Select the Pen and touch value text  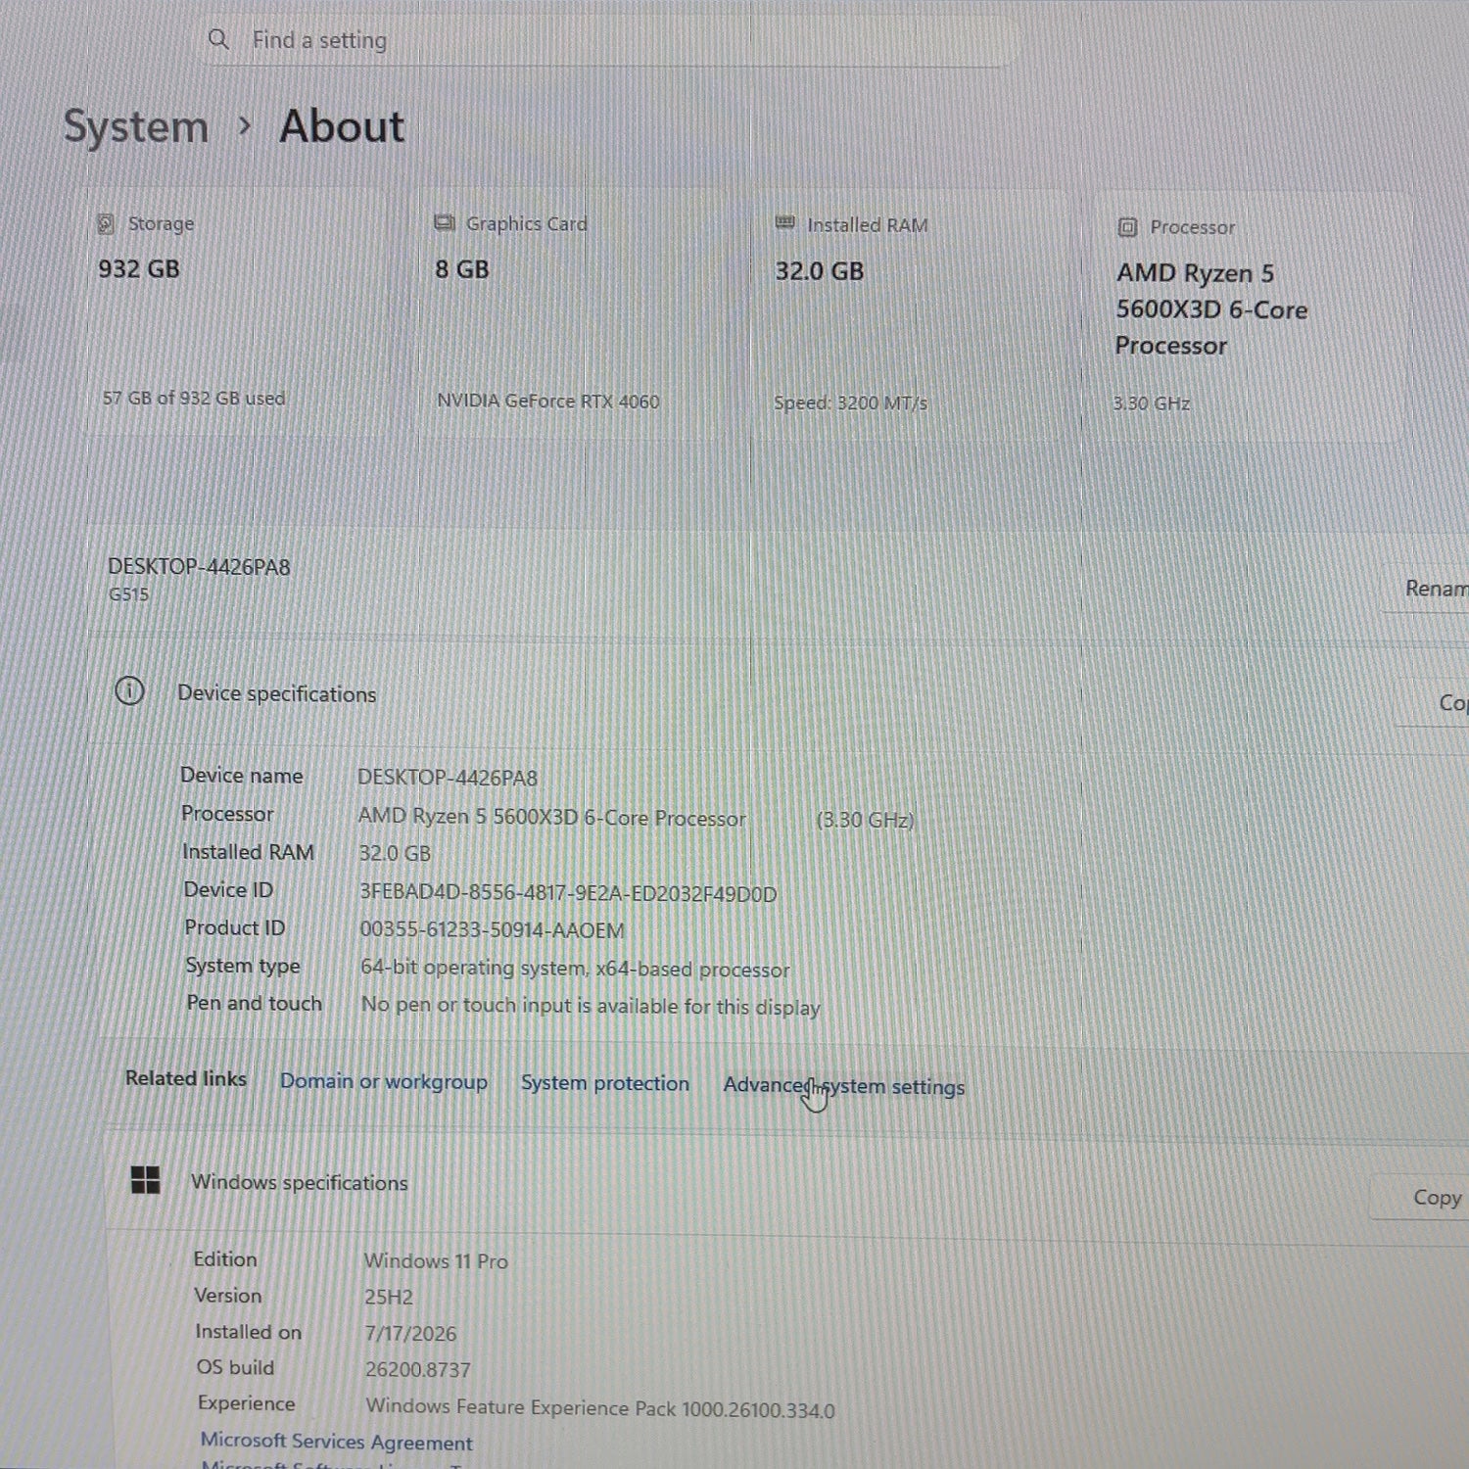[x=591, y=1006]
